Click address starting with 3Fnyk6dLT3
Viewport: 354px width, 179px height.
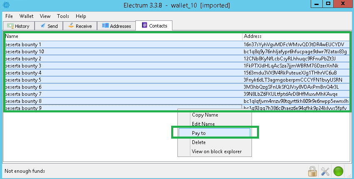pos(293,80)
